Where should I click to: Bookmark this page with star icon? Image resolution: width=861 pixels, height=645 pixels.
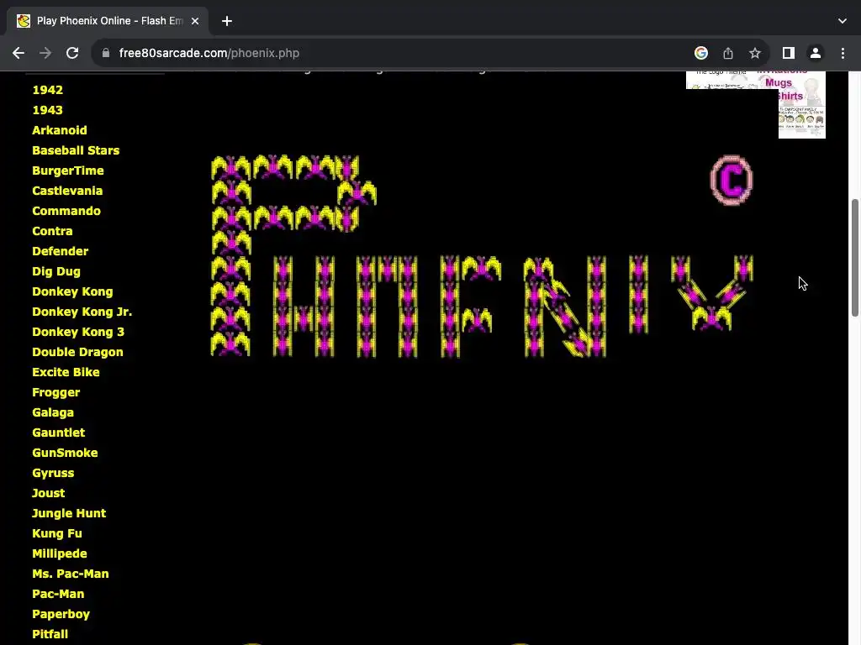(x=755, y=53)
